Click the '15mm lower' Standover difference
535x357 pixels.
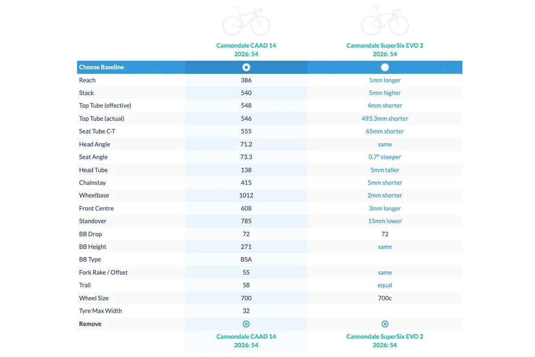click(x=385, y=221)
